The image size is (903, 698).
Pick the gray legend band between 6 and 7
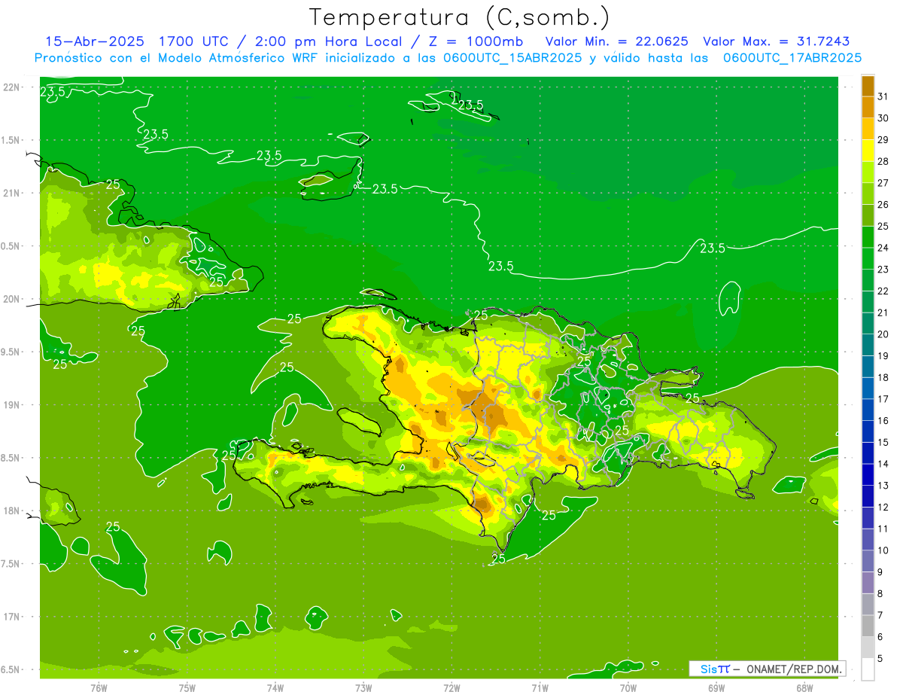[x=868, y=626]
